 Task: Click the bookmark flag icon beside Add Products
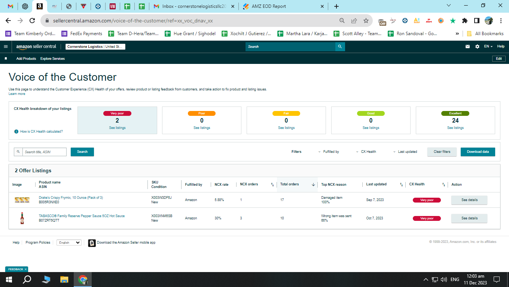click(x=6, y=59)
